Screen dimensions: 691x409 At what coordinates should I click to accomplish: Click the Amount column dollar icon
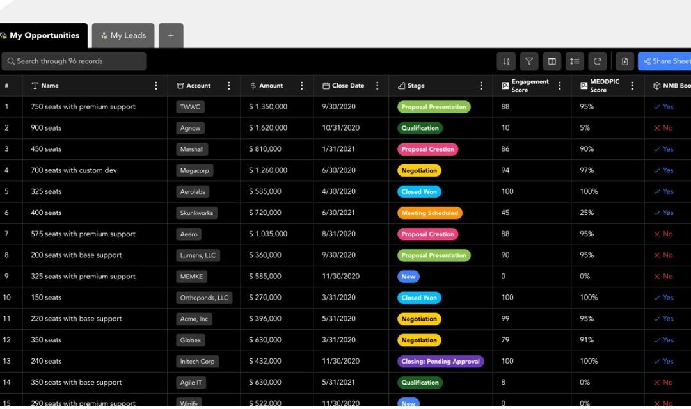click(x=253, y=86)
